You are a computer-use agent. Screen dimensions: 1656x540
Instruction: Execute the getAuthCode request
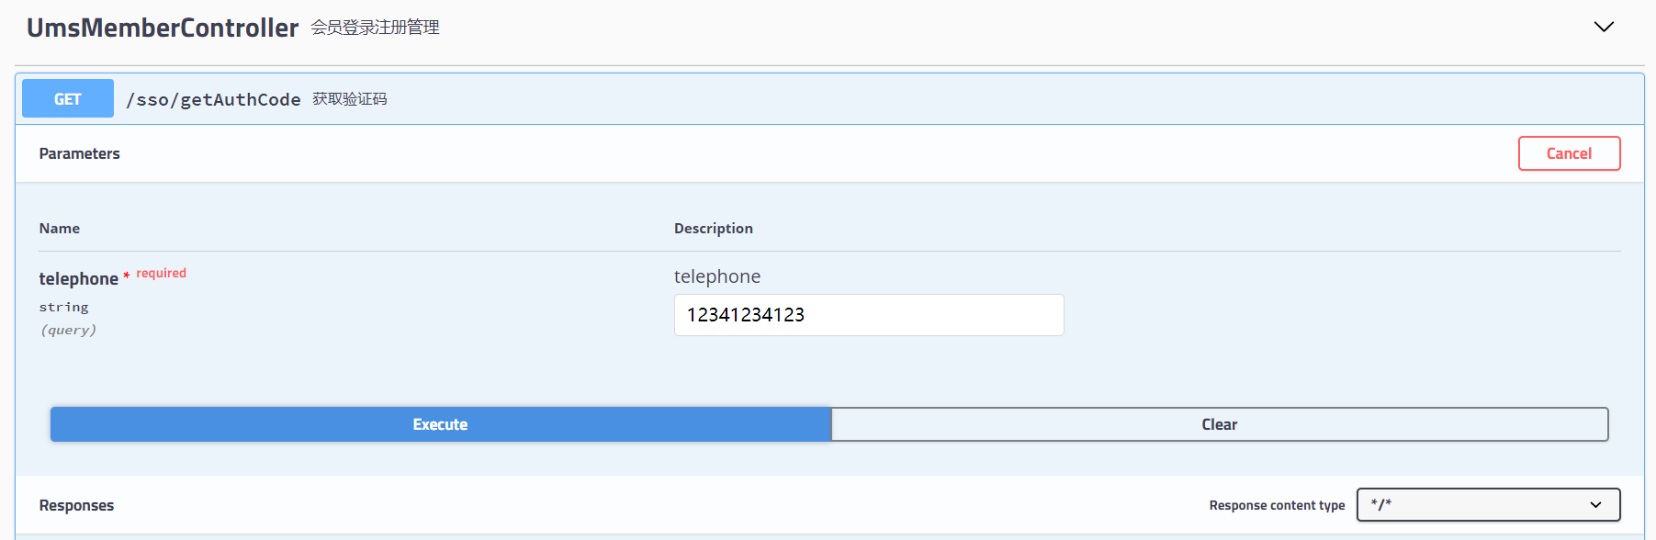(x=440, y=424)
